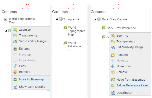Click the Move from Basemap icon
The image size is (152, 98).
(x=113, y=80)
